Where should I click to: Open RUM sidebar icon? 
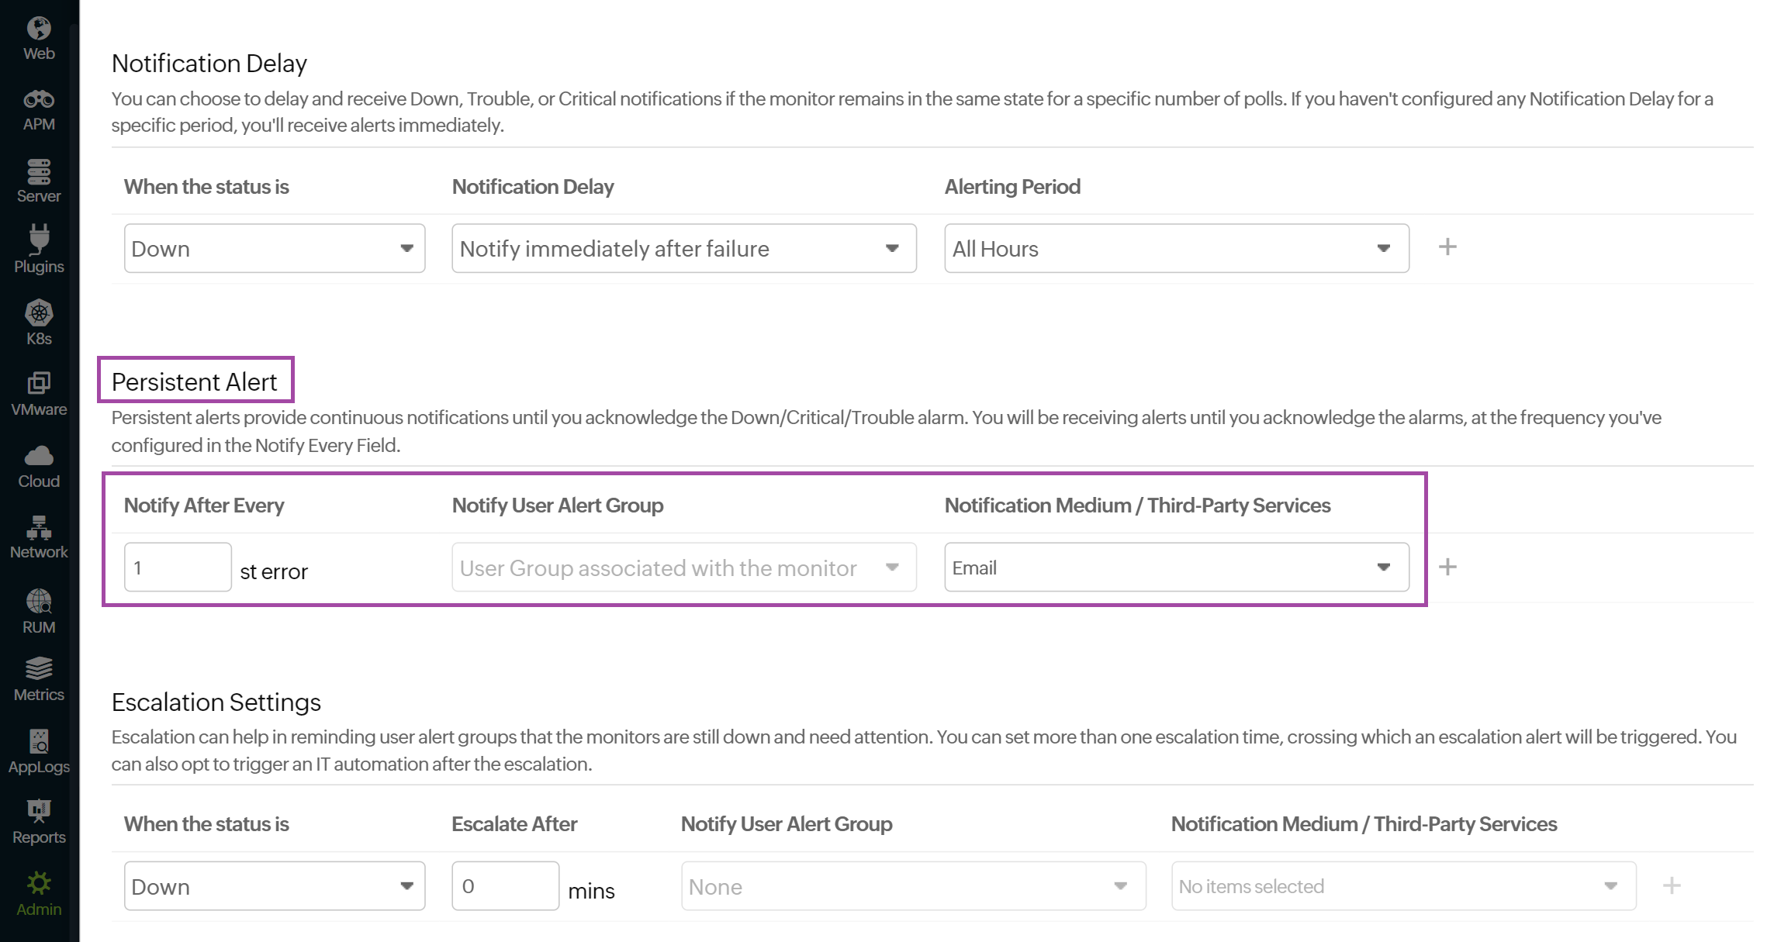[39, 611]
